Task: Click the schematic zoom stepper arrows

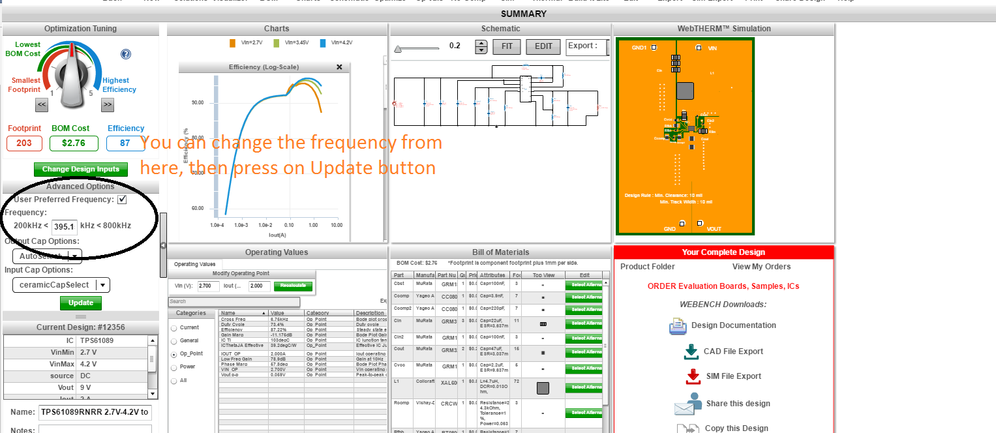Action: pyautogui.click(x=481, y=46)
